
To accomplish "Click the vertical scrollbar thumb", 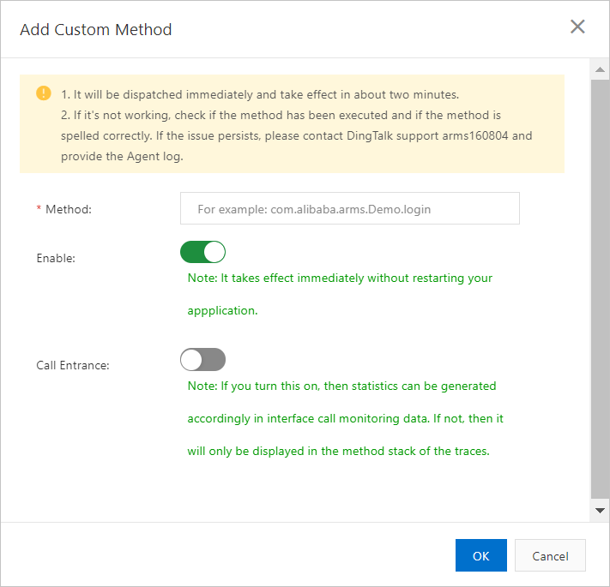I will point(600,289).
